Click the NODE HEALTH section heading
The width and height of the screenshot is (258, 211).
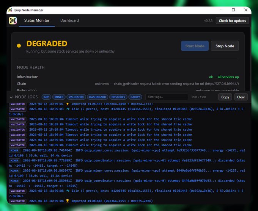(31, 67)
